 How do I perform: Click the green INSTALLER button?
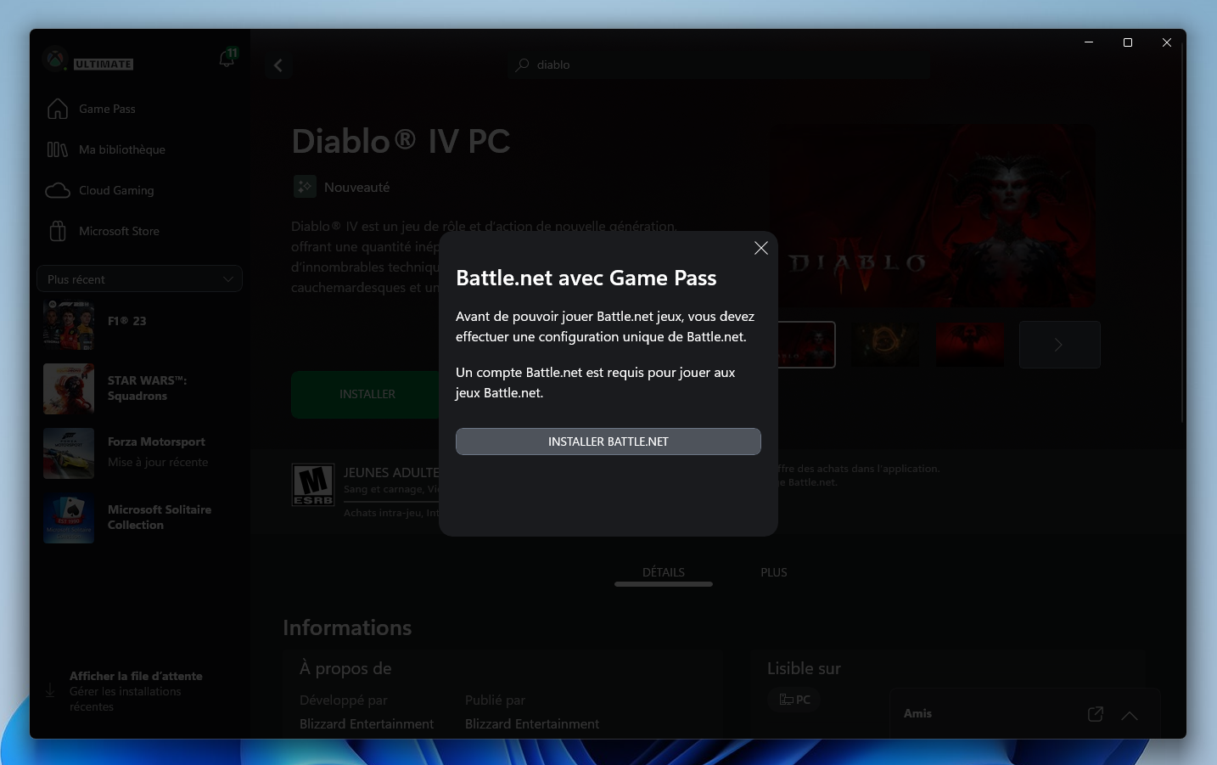pyautogui.click(x=367, y=394)
